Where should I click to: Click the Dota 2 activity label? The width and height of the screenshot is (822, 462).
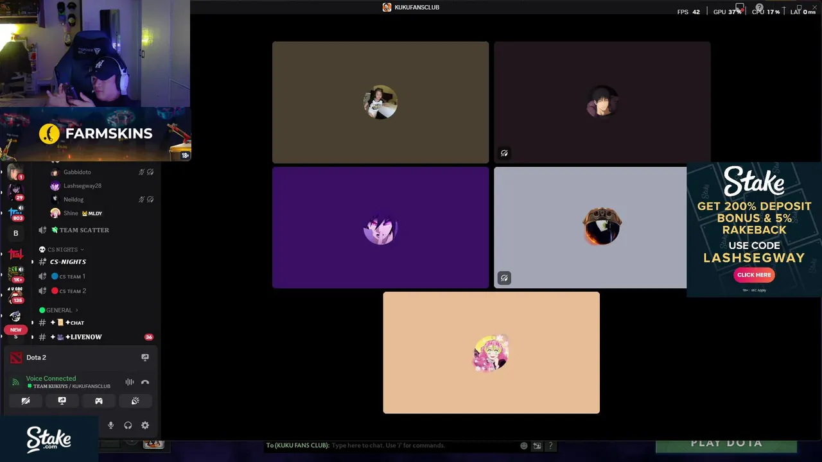click(36, 357)
